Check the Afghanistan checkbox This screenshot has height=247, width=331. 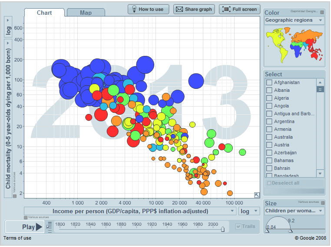tap(269, 82)
